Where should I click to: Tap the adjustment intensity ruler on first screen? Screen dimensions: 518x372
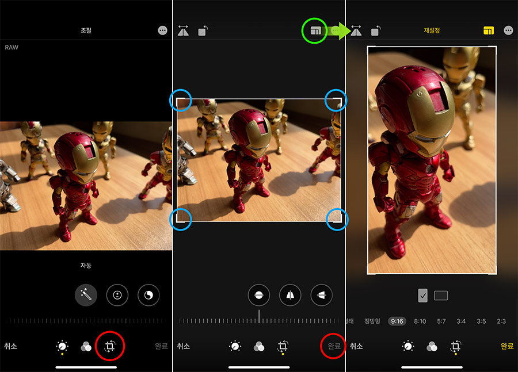coord(86,320)
